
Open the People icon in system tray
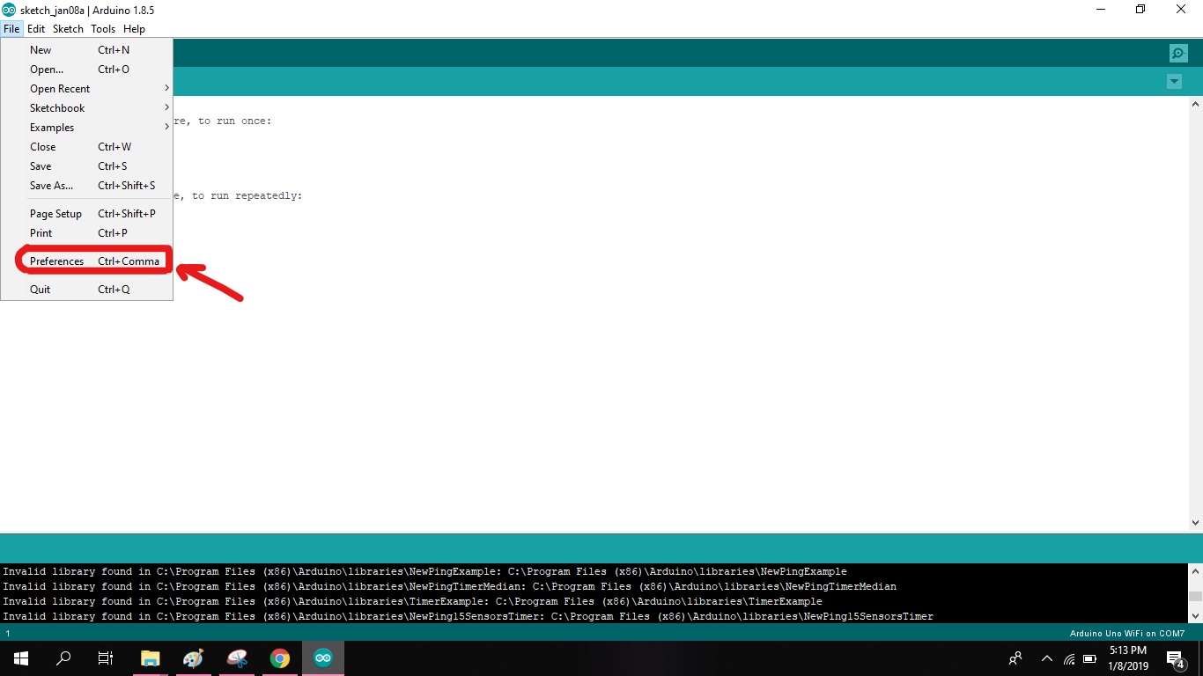tap(1015, 658)
